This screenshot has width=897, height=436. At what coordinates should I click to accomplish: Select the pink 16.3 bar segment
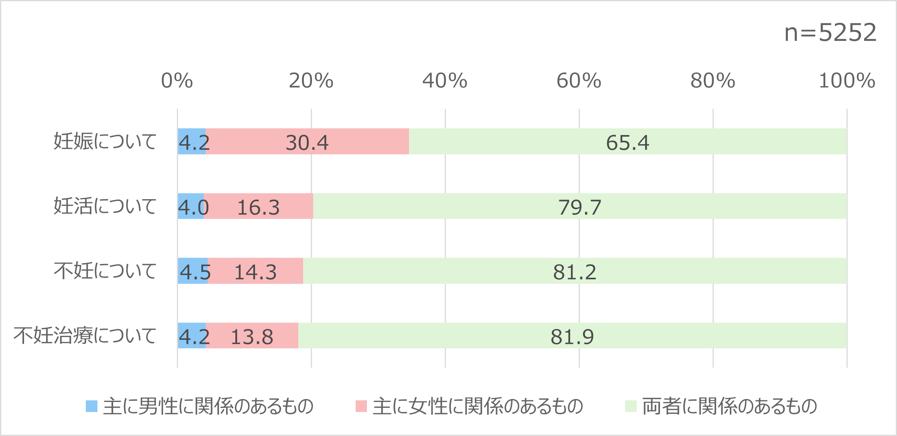(258, 206)
